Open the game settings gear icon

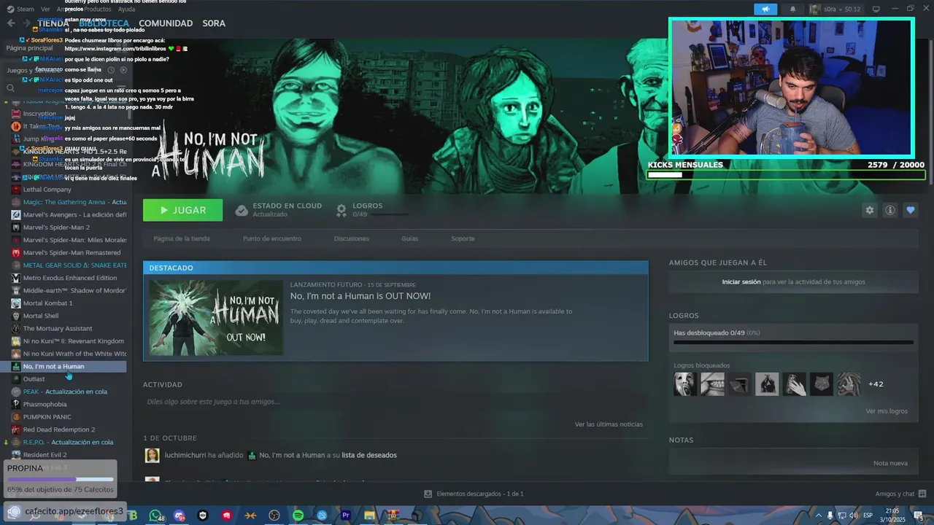pyautogui.click(x=869, y=210)
